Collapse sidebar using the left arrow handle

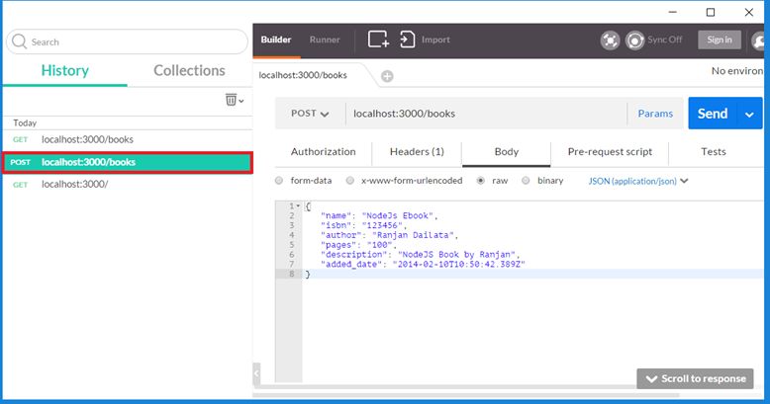[x=256, y=373]
